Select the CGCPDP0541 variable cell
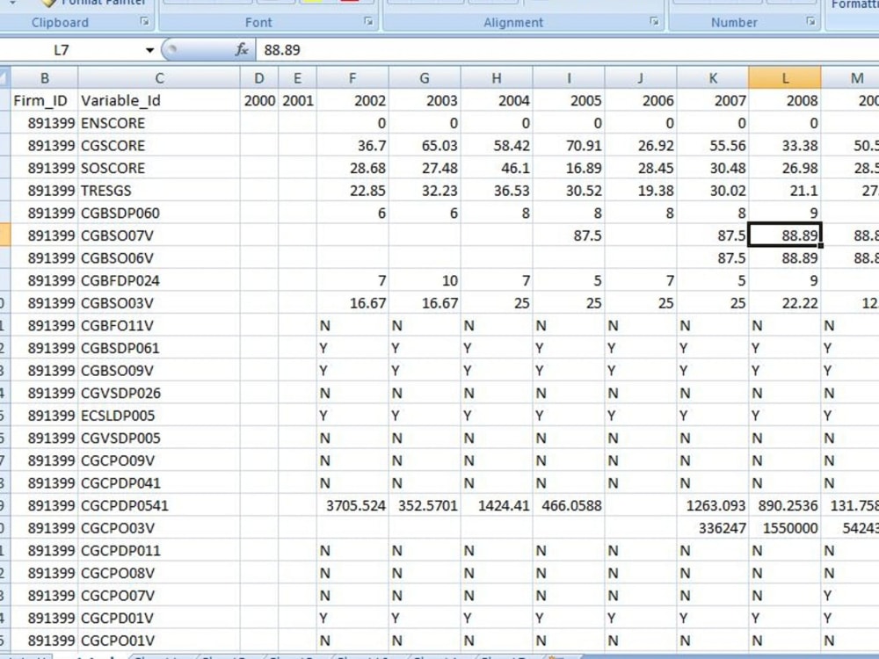Image resolution: width=879 pixels, height=659 pixels. point(159,505)
